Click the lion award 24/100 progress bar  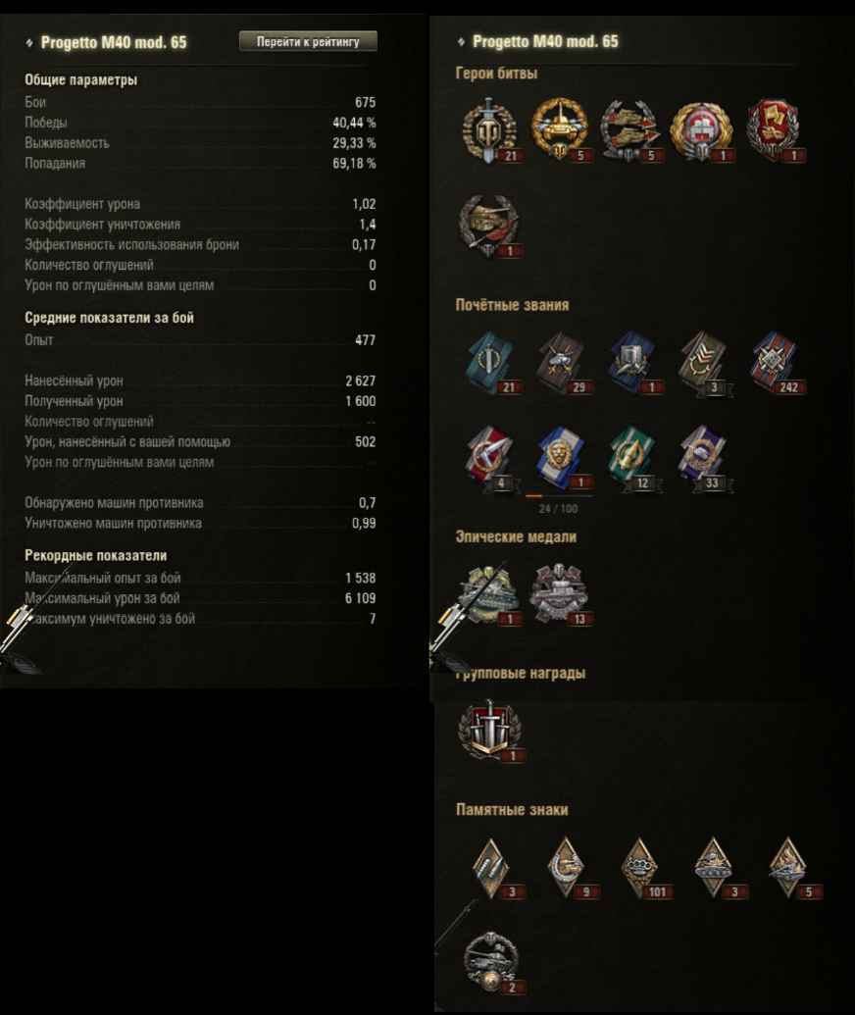tap(559, 496)
